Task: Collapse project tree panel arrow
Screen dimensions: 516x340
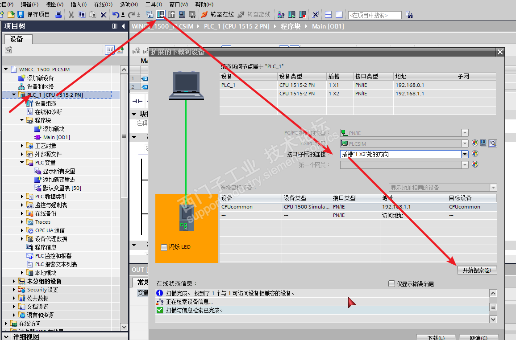Action: [x=123, y=26]
